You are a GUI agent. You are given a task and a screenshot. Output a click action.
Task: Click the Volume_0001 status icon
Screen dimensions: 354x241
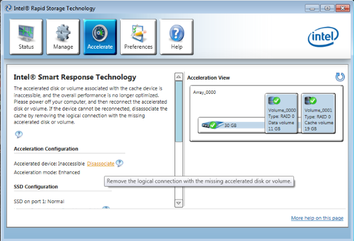click(311, 100)
